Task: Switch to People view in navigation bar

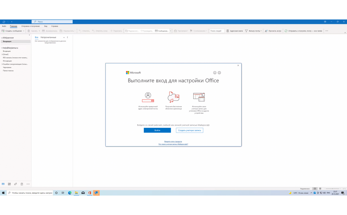Action: tap(15, 184)
